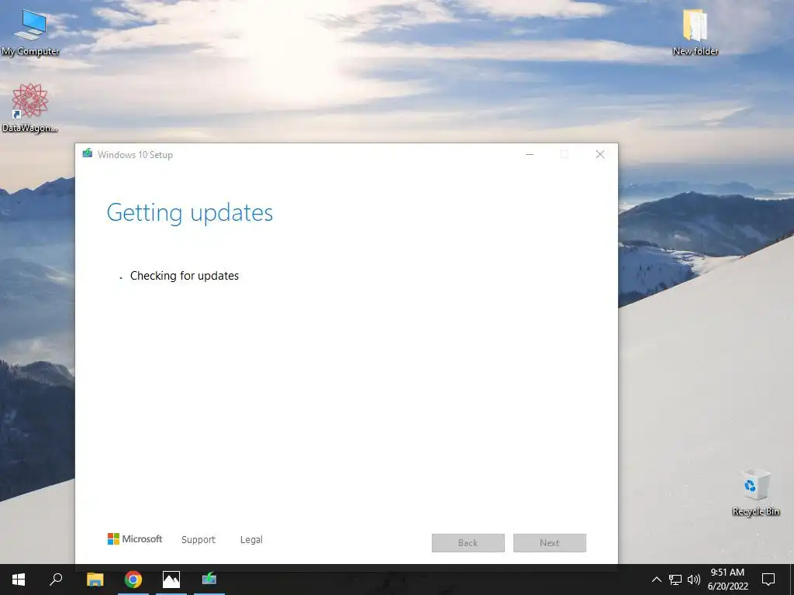The width and height of the screenshot is (794, 595).
Task: Select the DataWagon desktop shortcut
Action: [30, 108]
